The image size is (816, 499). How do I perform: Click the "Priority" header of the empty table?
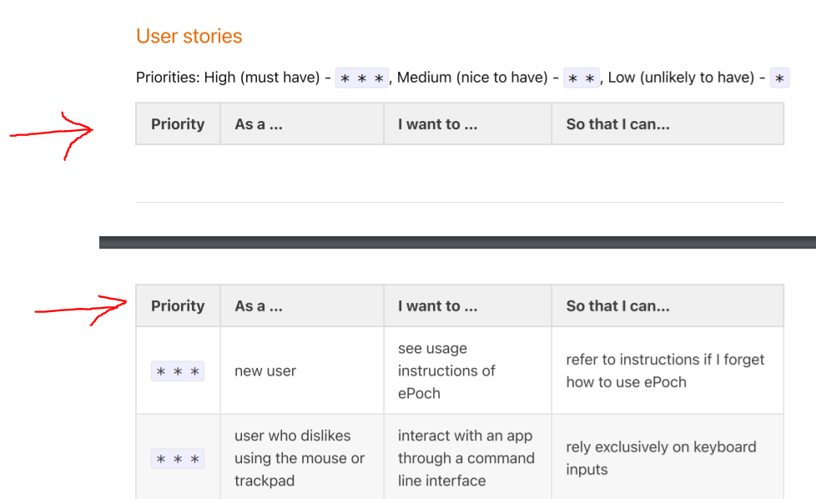point(178,124)
